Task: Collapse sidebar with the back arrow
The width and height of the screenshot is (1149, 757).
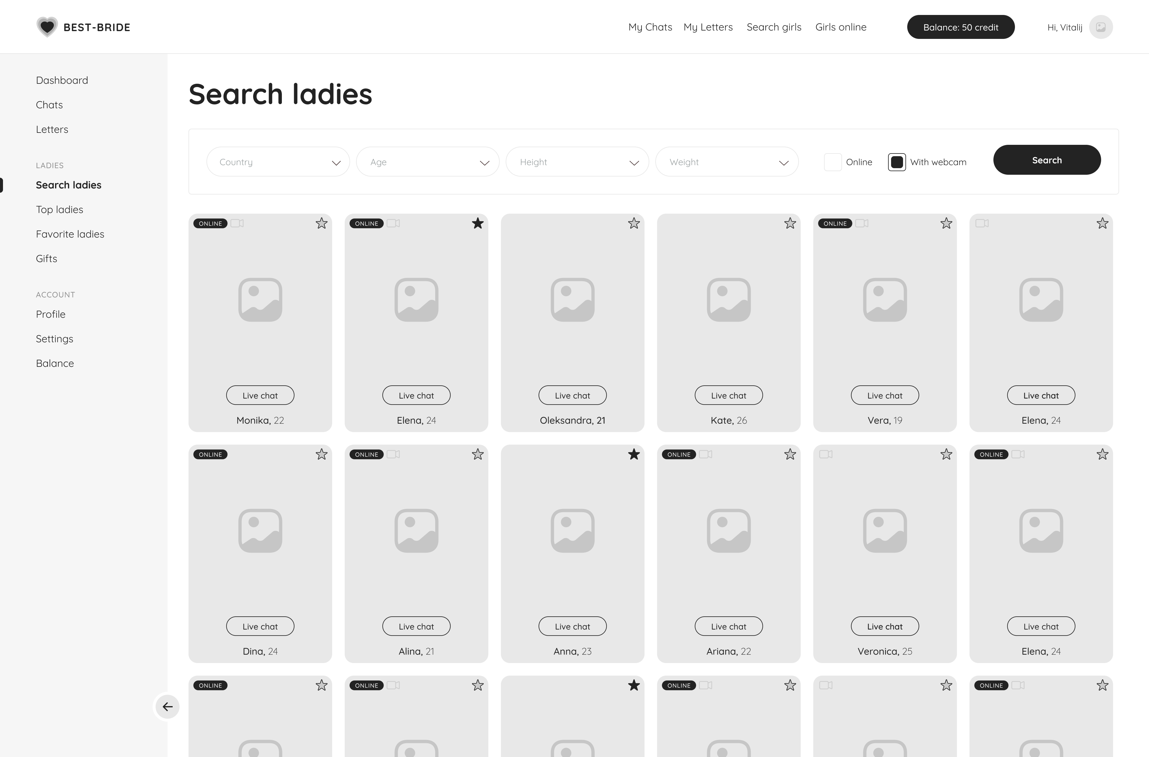Action: coord(168,707)
